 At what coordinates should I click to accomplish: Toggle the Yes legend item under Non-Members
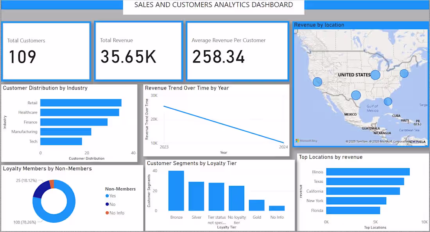click(112, 196)
